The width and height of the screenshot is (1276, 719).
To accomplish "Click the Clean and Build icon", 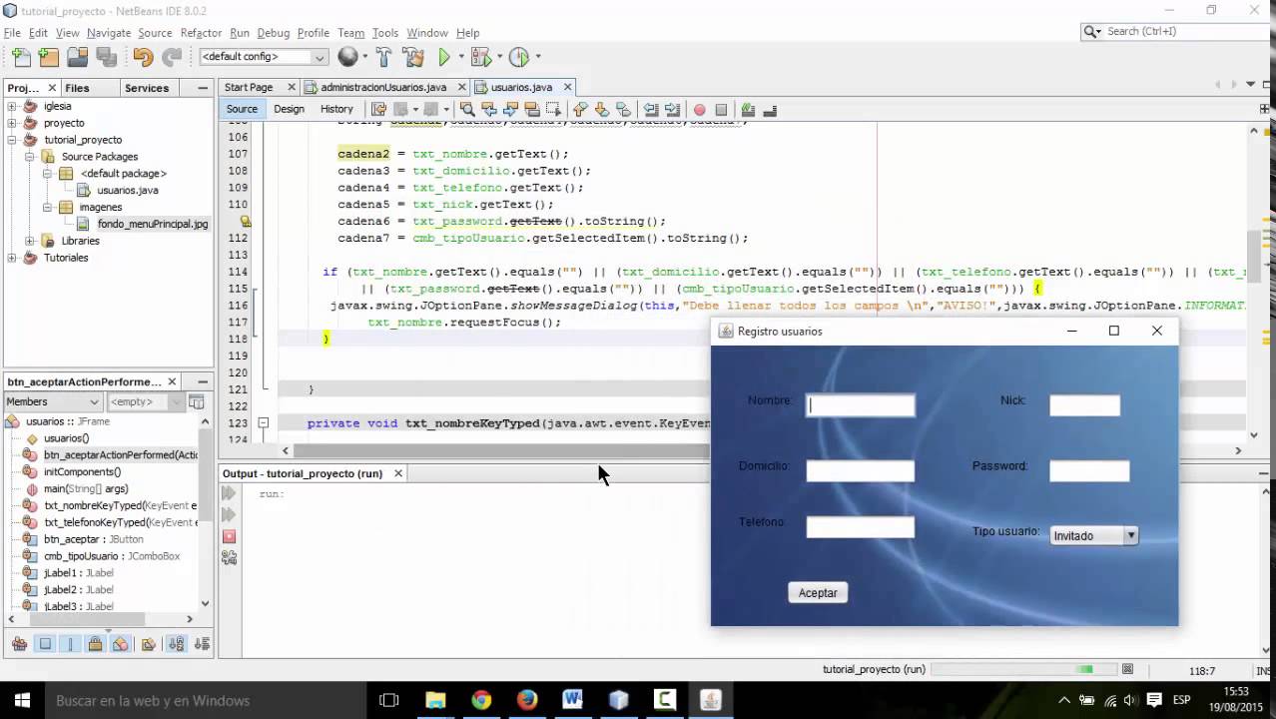I will click(x=413, y=57).
